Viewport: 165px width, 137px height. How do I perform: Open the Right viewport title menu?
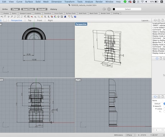tap(78, 80)
